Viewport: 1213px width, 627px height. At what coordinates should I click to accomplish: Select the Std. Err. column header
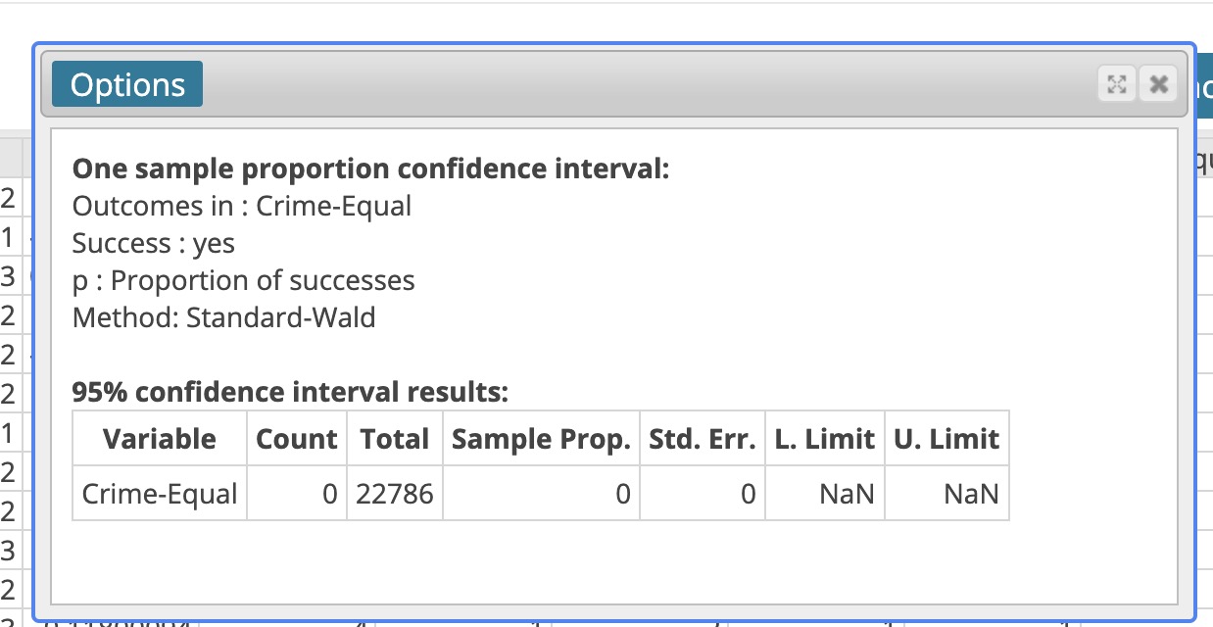click(x=702, y=438)
